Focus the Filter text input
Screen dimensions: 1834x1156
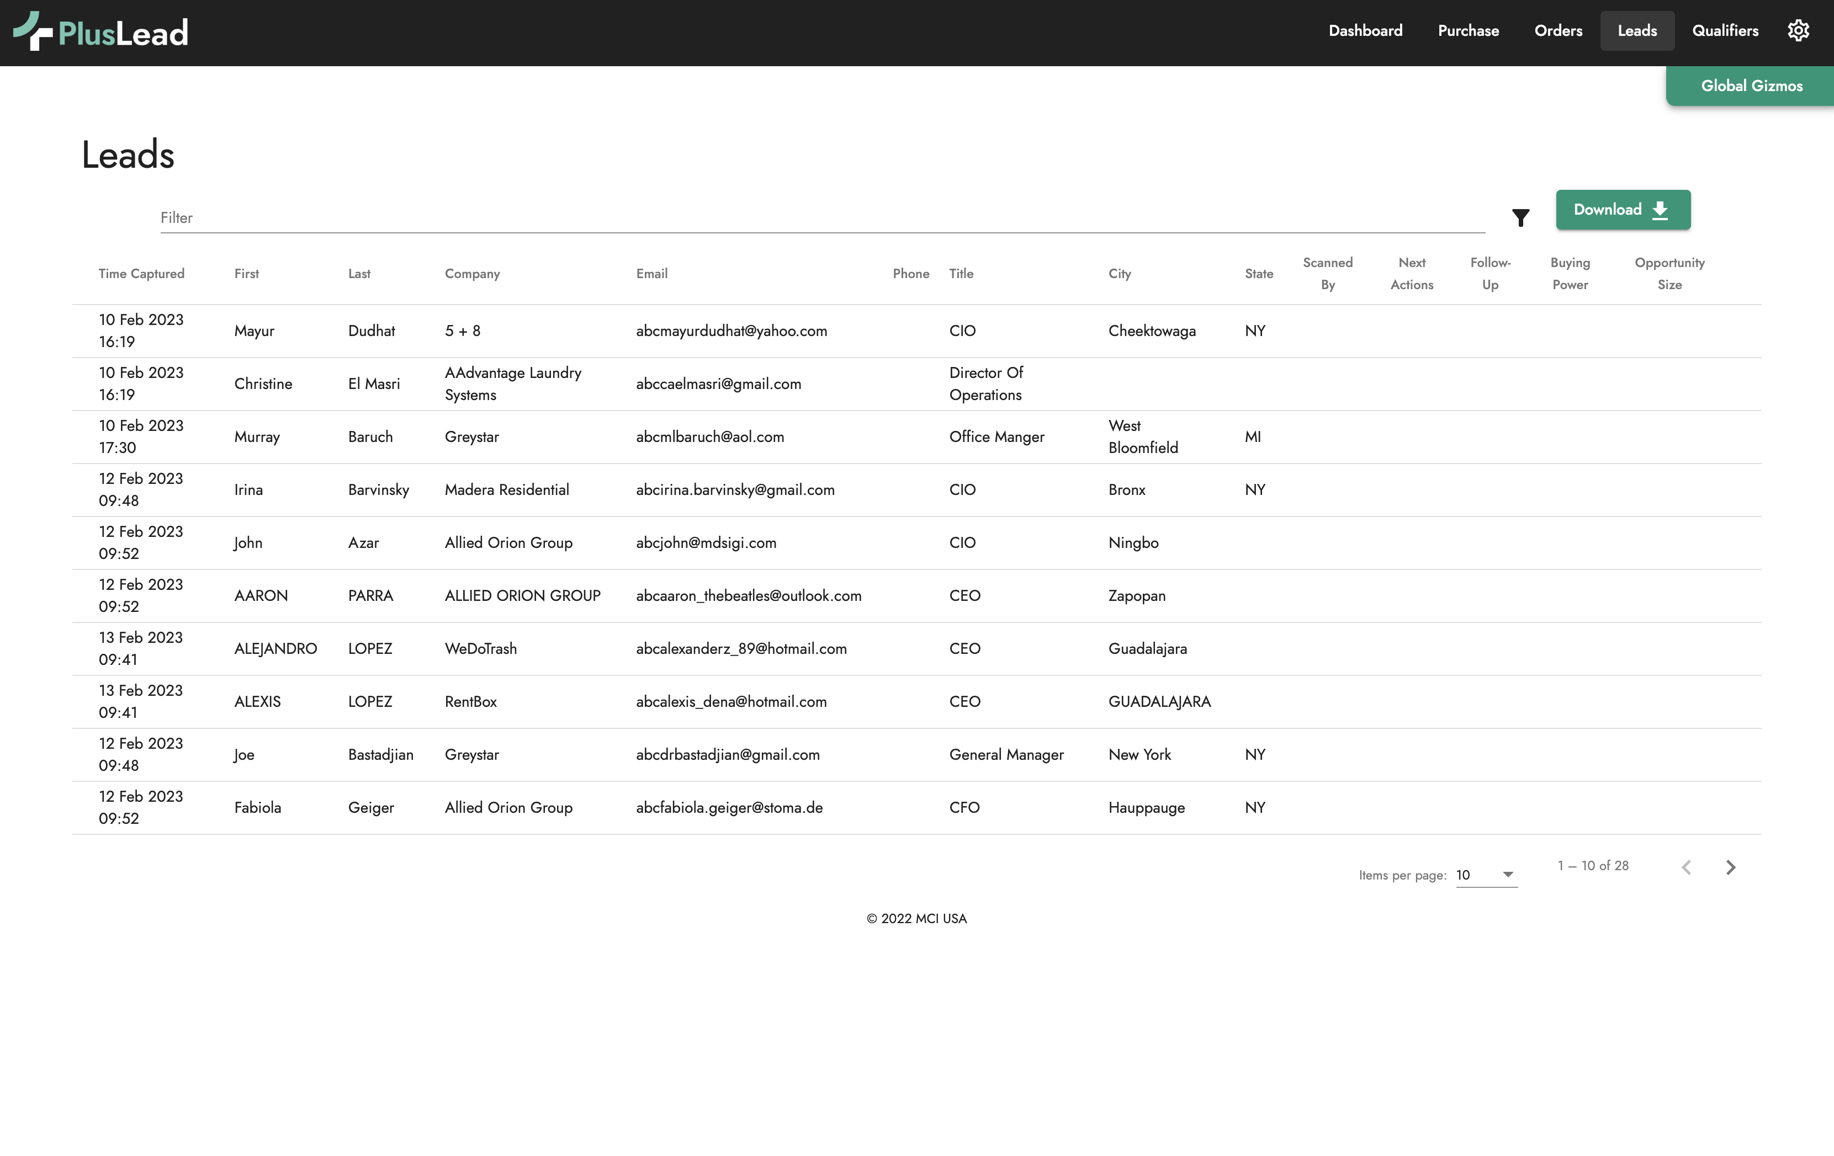pyautogui.click(x=821, y=217)
